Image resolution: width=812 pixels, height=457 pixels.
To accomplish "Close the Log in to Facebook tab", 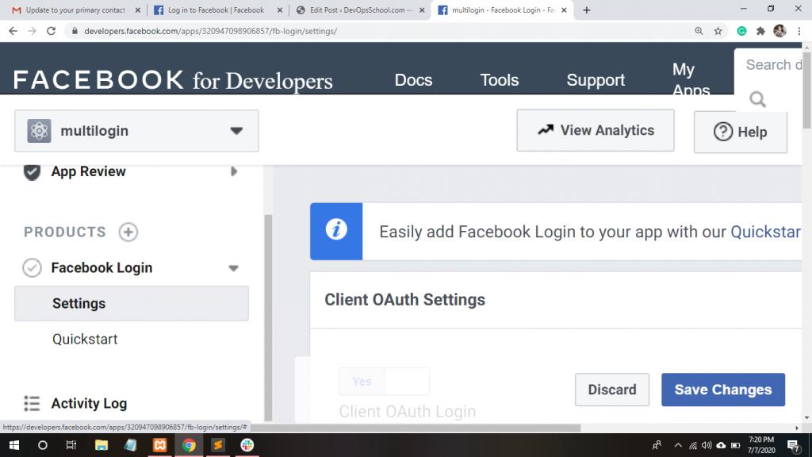I will coord(280,10).
